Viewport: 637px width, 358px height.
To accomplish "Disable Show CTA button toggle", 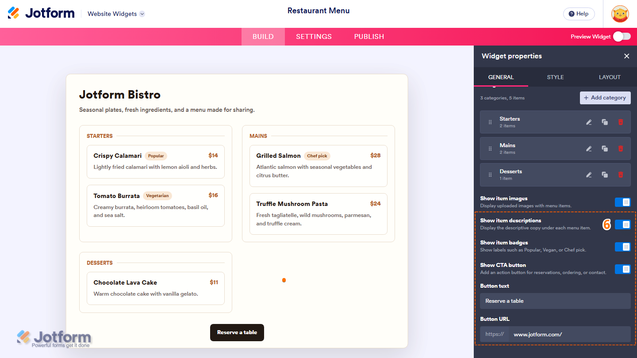I will [623, 269].
